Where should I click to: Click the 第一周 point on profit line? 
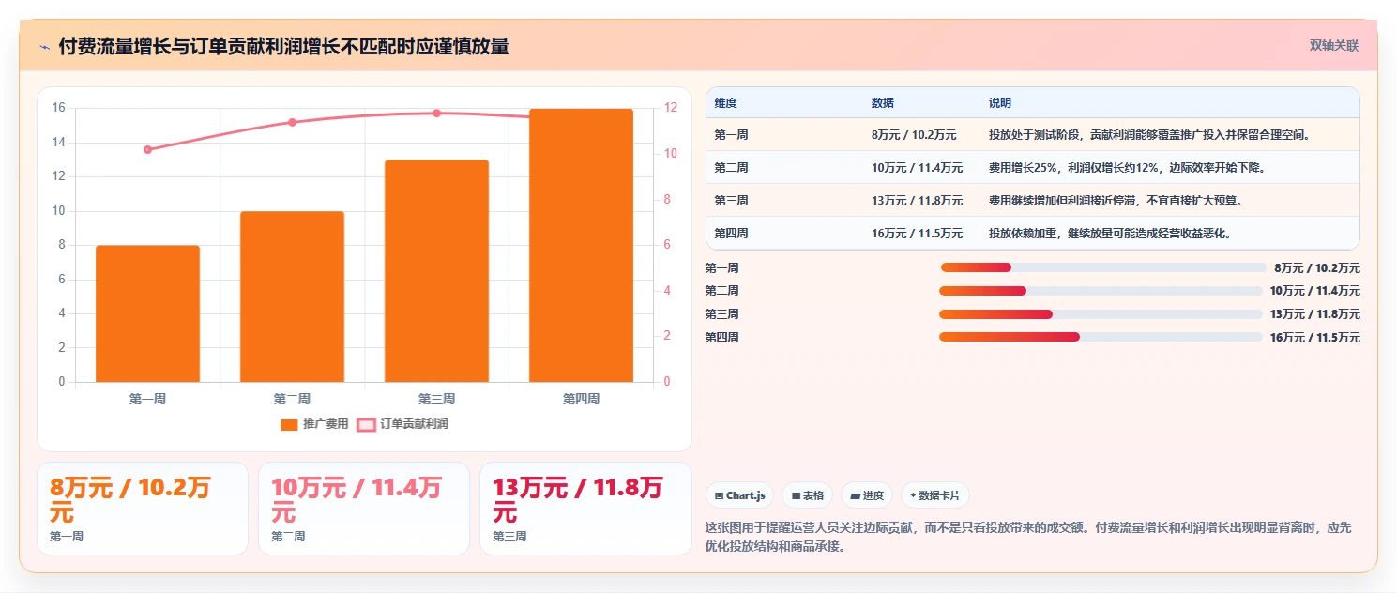click(147, 149)
